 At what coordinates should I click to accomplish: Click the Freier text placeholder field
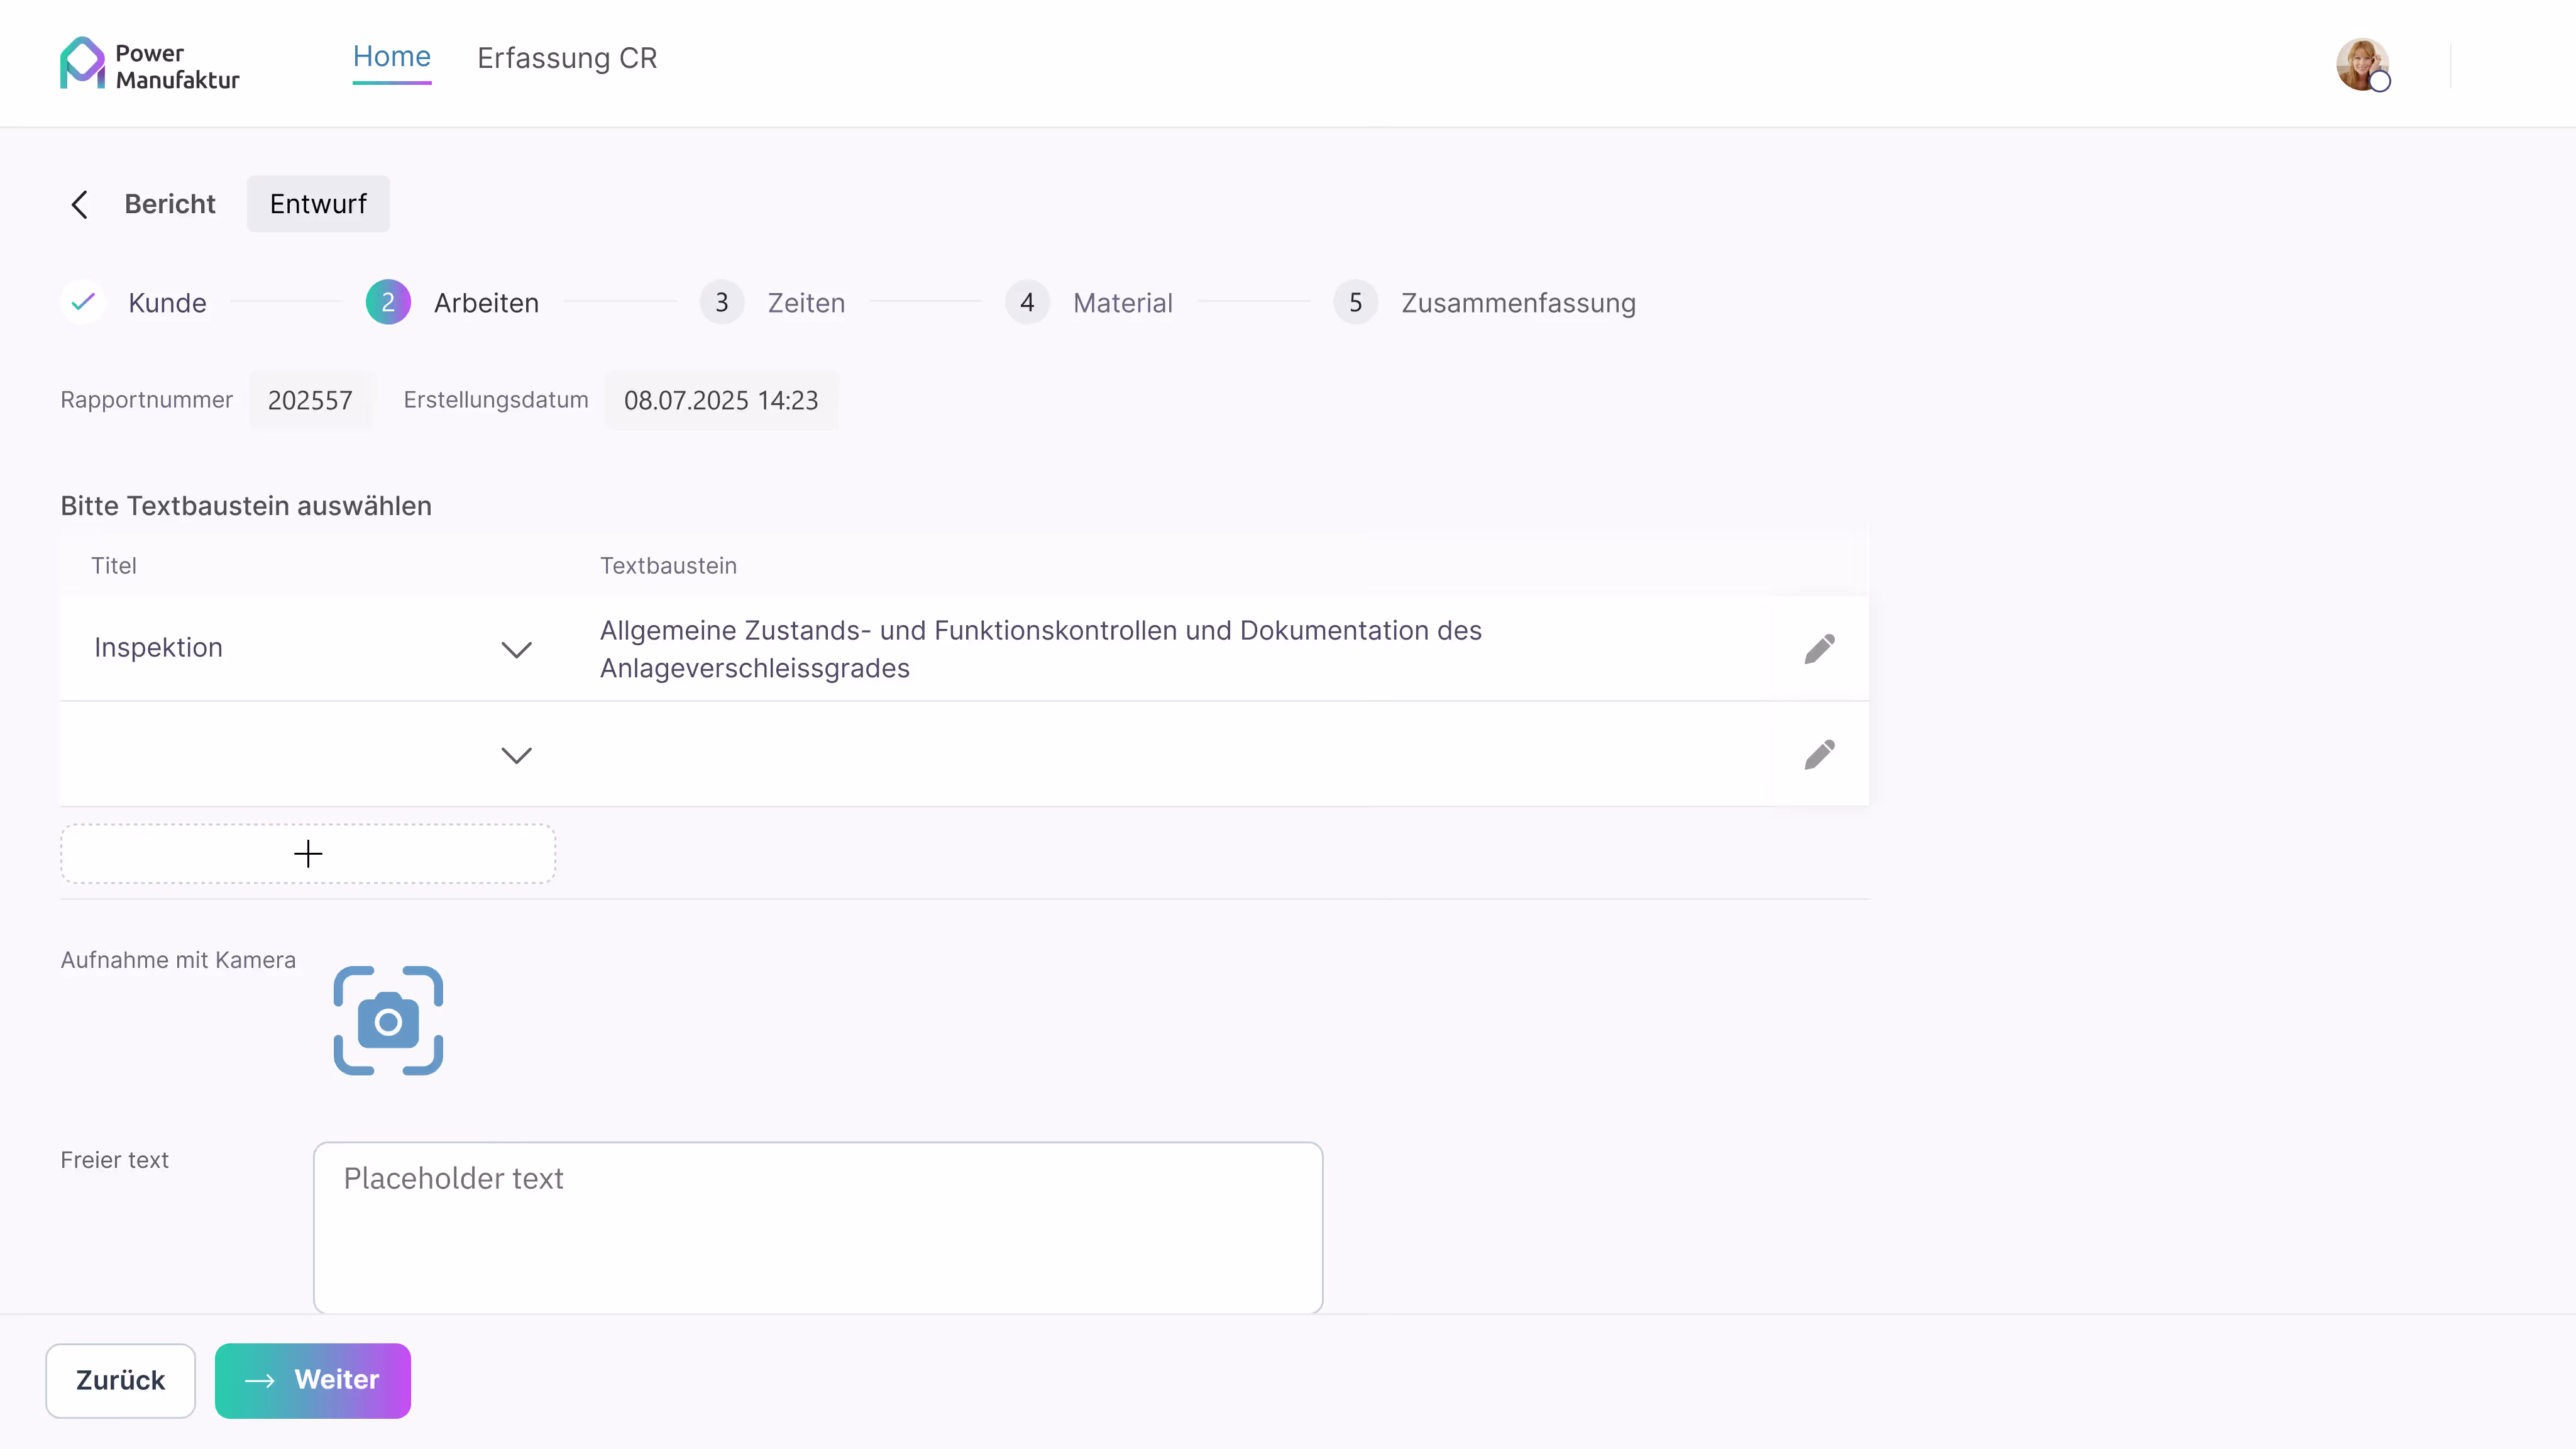click(x=817, y=1227)
